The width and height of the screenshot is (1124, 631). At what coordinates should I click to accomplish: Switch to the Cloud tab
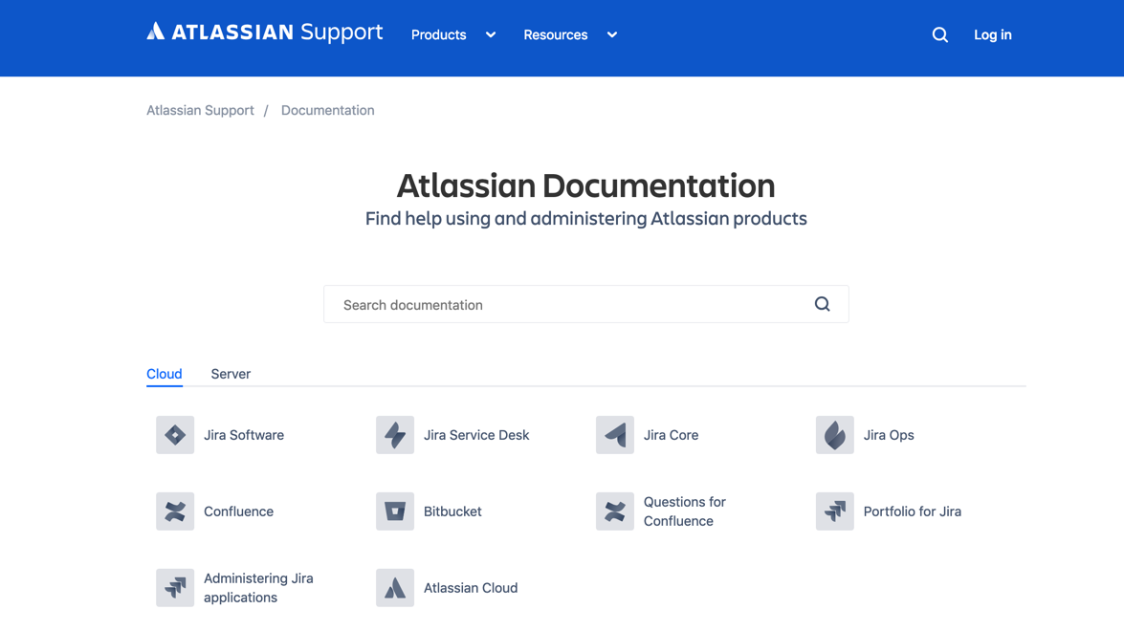point(165,374)
